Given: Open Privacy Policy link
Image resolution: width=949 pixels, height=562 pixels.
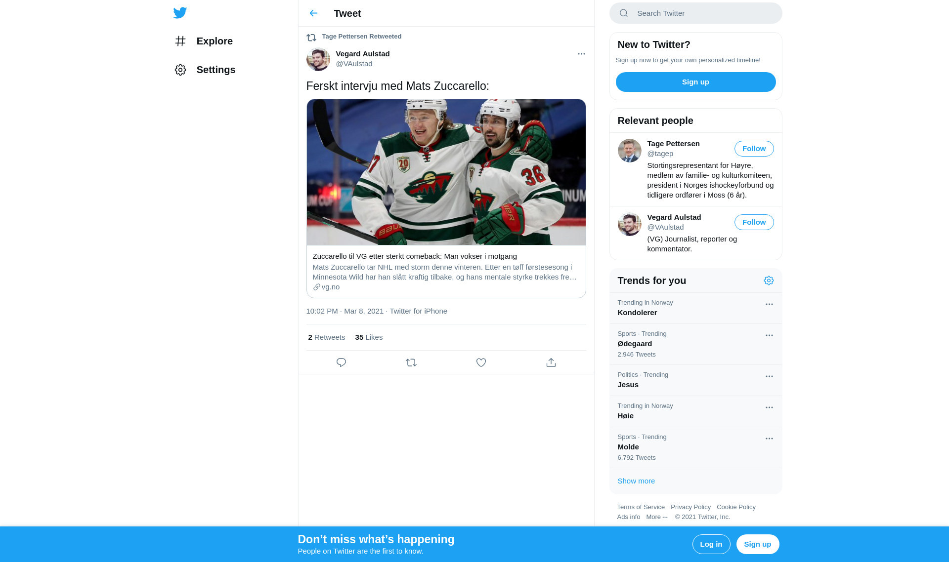Looking at the screenshot, I should [691, 507].
